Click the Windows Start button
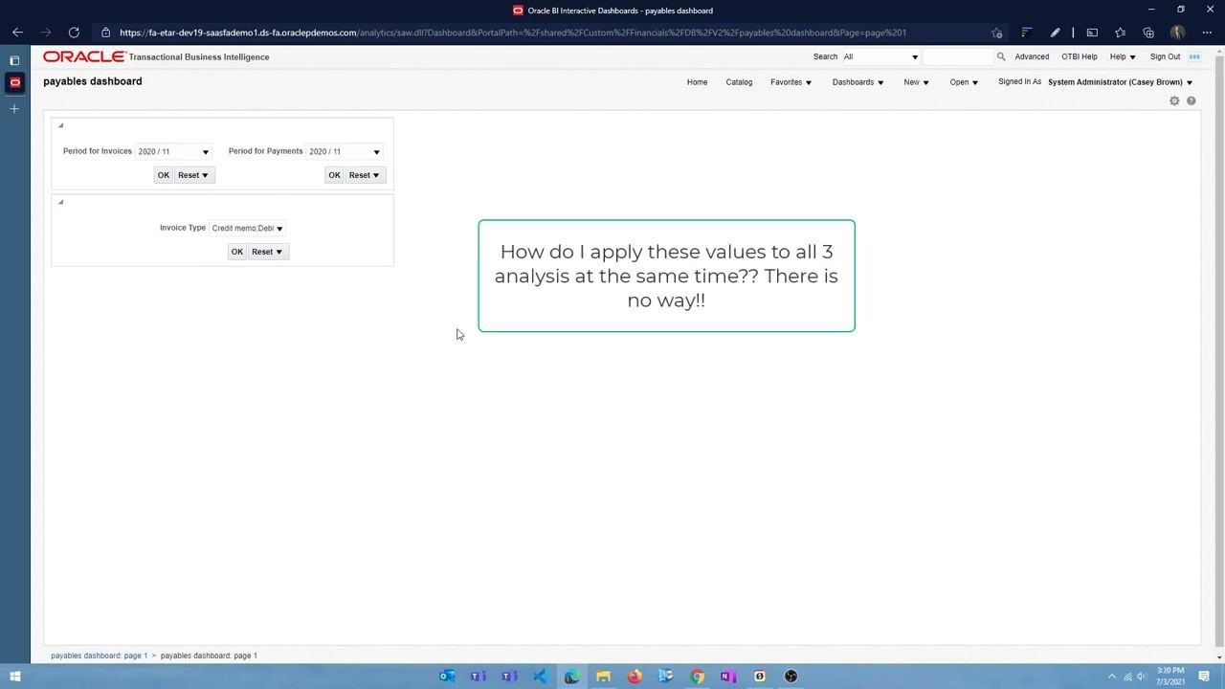 click(14, 677)
